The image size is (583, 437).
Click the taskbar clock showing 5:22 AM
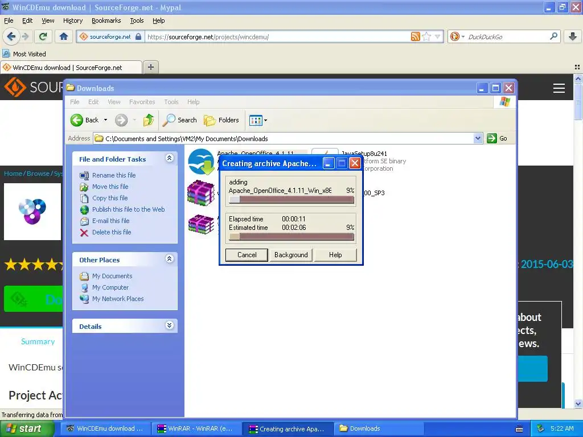click(562, 428)
